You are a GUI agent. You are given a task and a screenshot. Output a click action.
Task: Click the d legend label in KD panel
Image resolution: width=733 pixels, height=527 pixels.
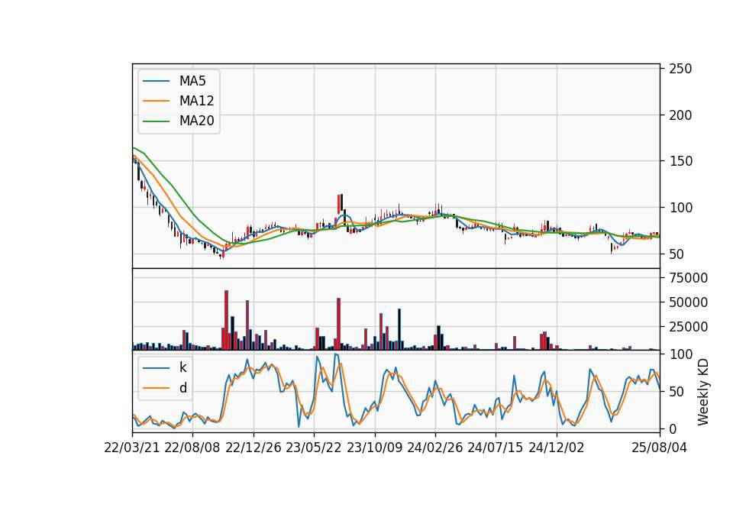(x=183, y=388)
